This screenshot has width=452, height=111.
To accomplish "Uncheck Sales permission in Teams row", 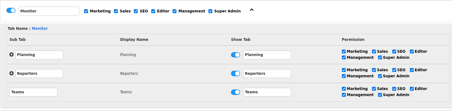I will coord(374,89).
